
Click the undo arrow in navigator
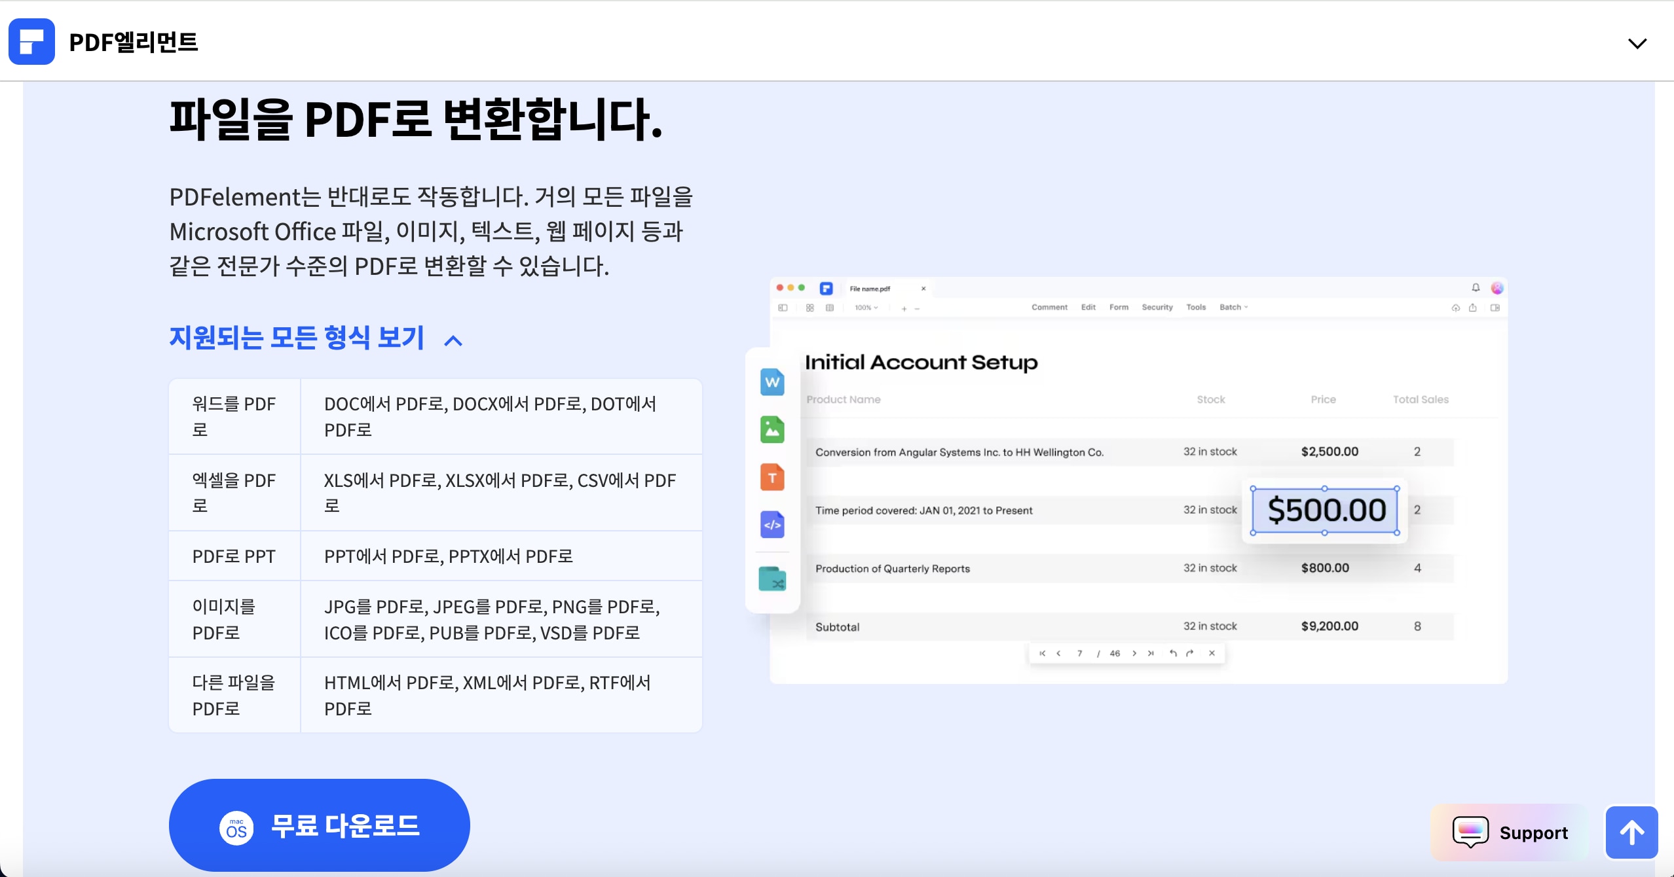[x=1173, y=653]
